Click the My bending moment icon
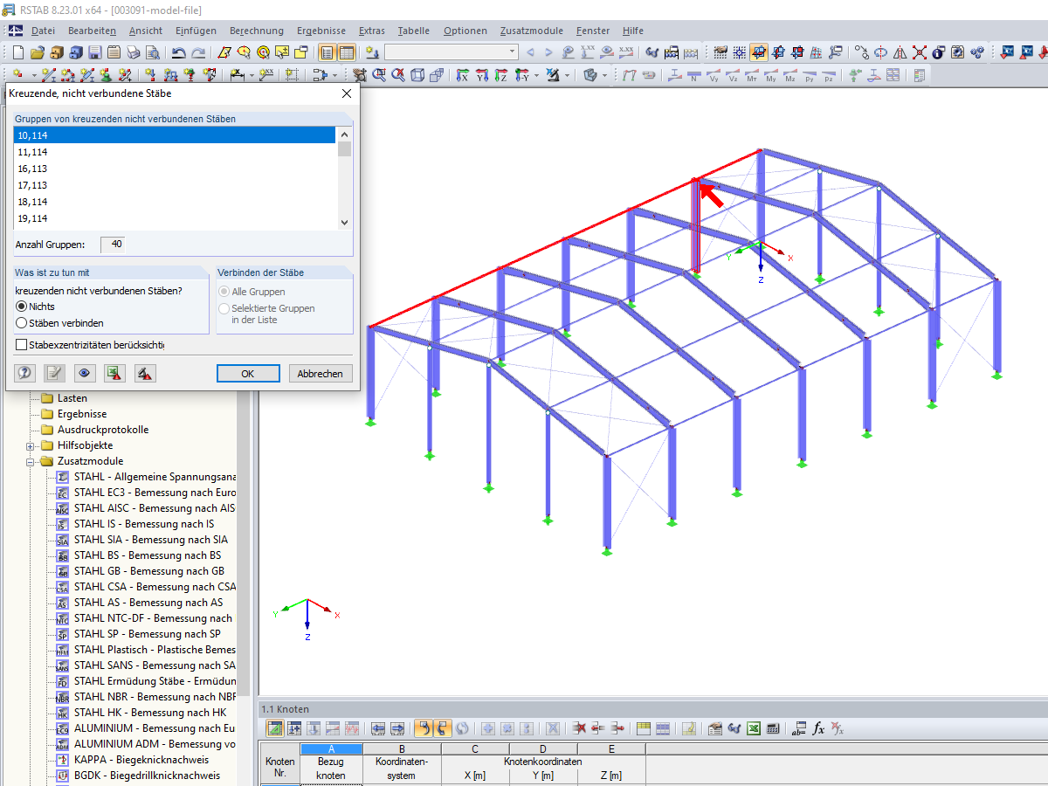The image size is (1048, 786). tap(771, 76)
